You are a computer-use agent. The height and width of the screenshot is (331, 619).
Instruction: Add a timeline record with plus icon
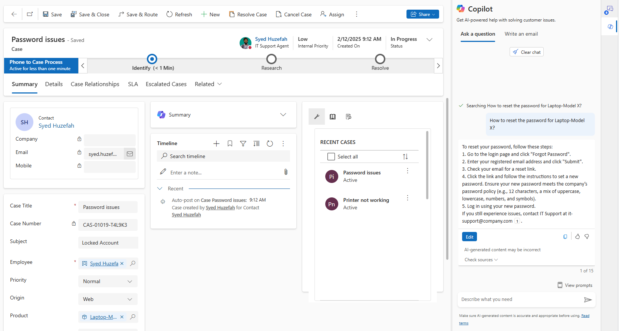click(x=217, y=144)
